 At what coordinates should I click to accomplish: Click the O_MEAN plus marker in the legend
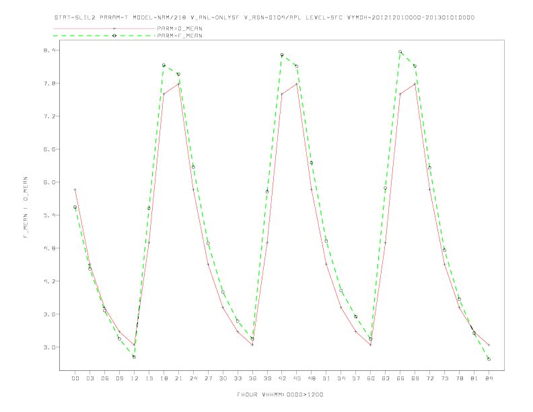tap(114, 28)
